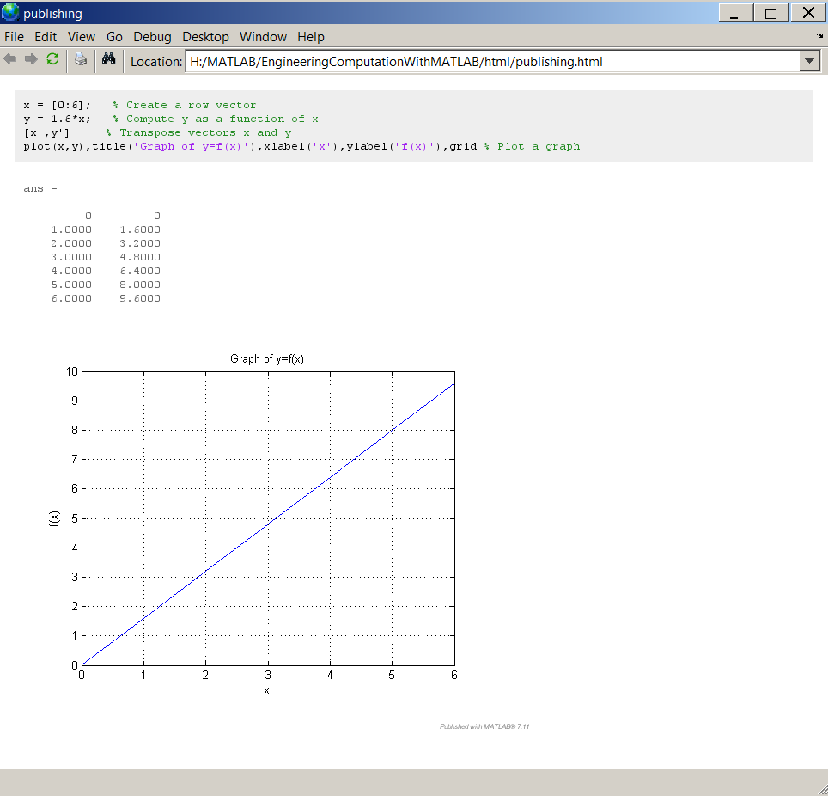
Task: Click the Forward navigation arrow
Action: 31,59
